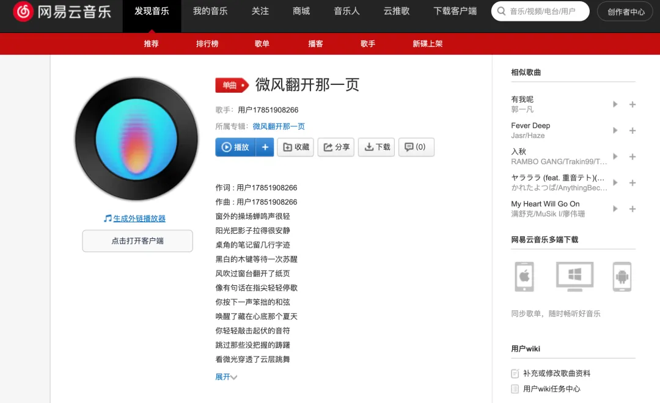
Task: Select the 歌手 sub-tab
Action: 367,44
